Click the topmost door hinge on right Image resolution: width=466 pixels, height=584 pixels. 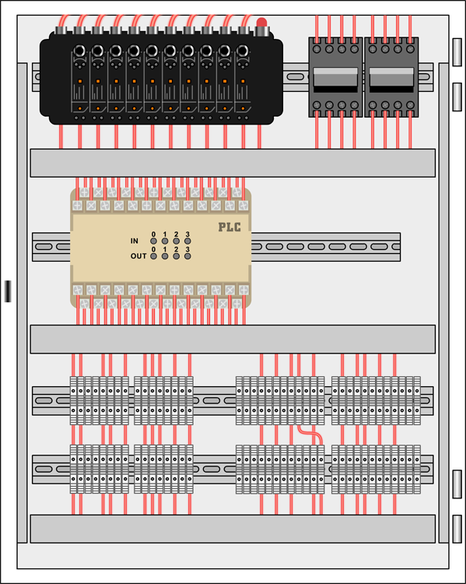click(x=457, y=52)
